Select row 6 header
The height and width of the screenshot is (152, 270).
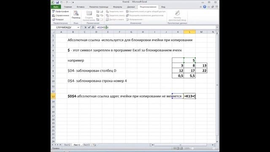53,60
